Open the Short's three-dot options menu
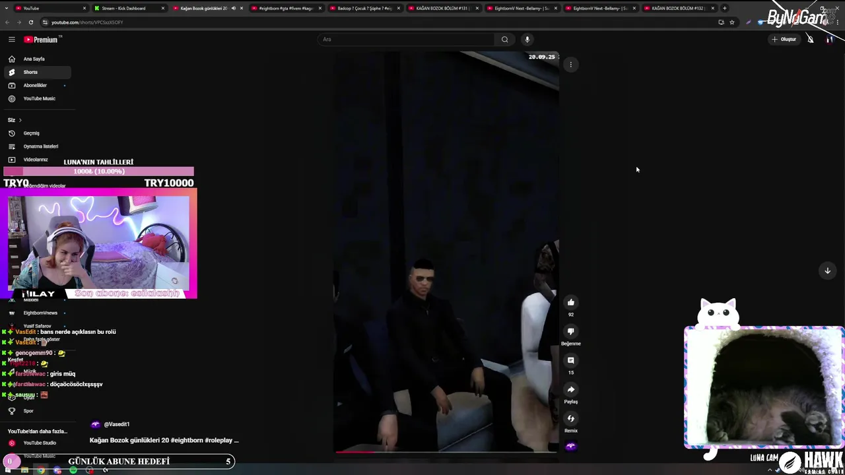This screenshot has width=845, height=475. (x=571, y=65)
